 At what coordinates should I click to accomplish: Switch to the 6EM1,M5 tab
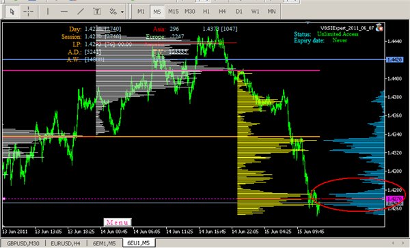pos(105,243)
